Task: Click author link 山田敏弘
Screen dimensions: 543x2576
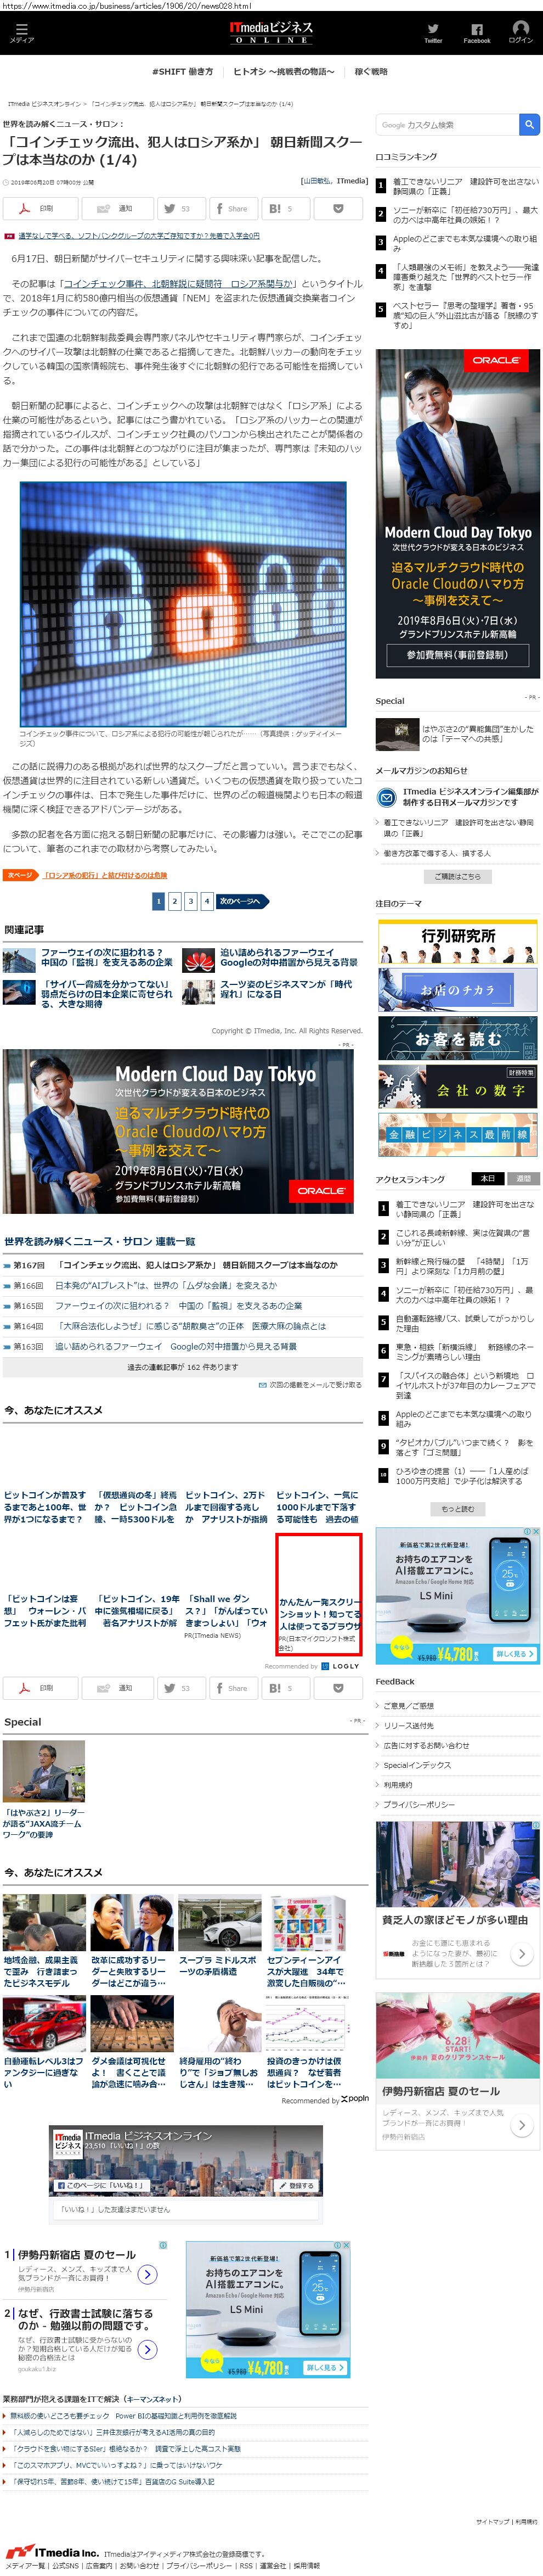Action: click(x=315, y=181)
